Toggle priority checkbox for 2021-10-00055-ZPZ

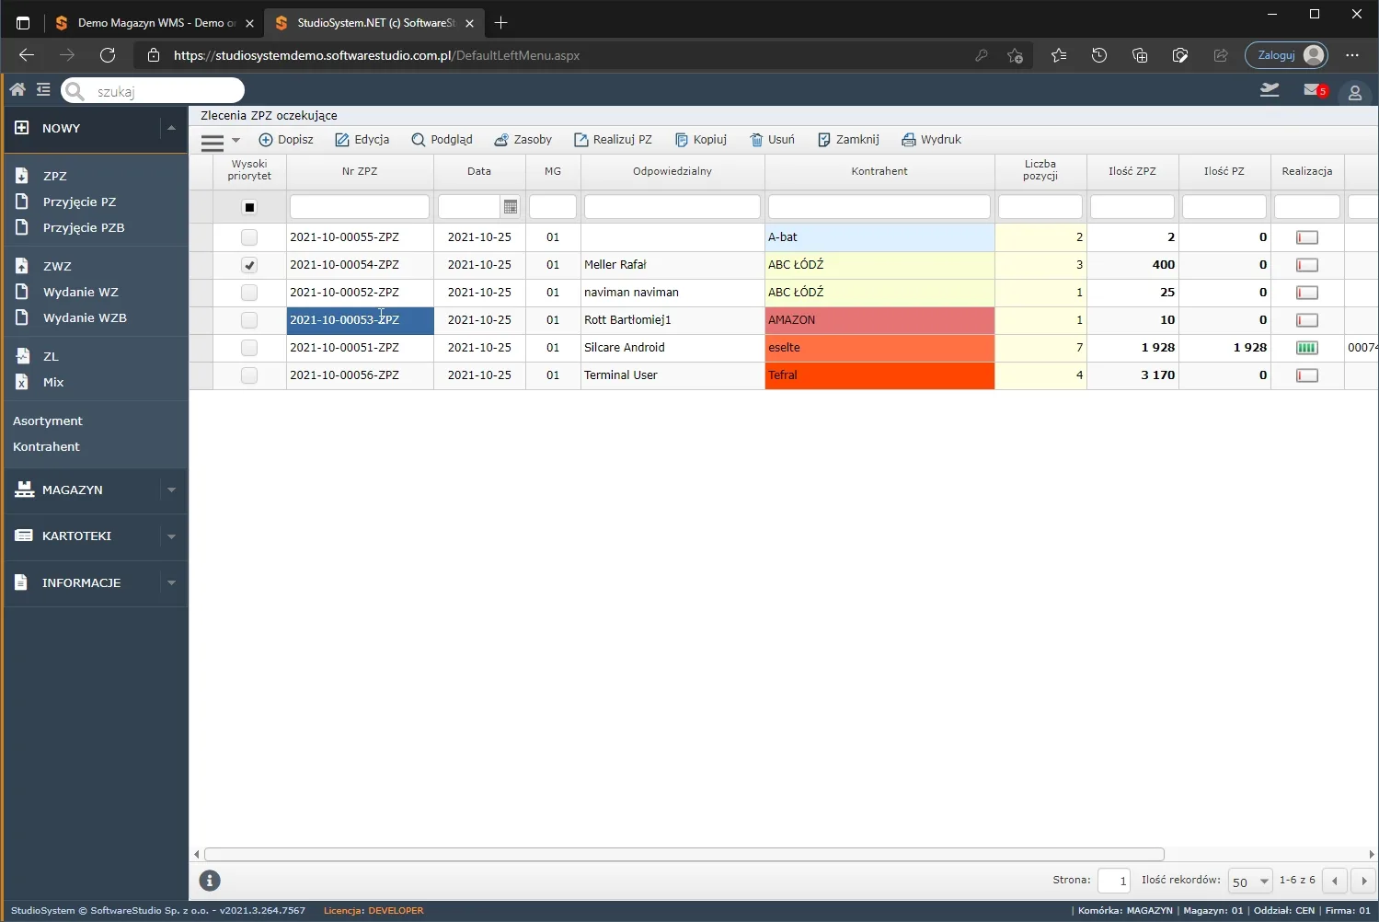[x=249, y=237]
